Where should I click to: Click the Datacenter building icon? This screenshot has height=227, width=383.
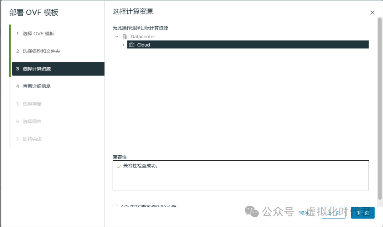[x=125, y=37]
